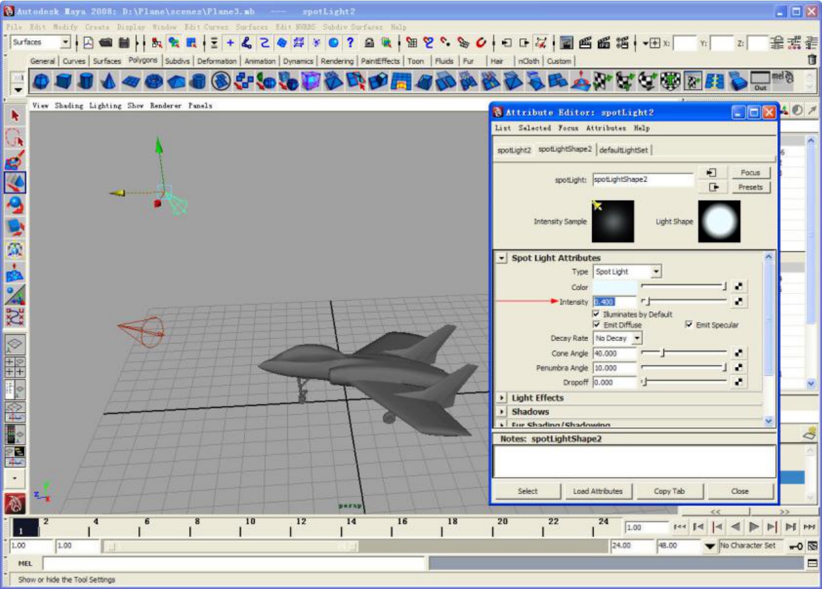The width and height of the screenshot is (822, 589).
Task: Uncheck the Emit Diffuse checkbox
Action: 597,325
